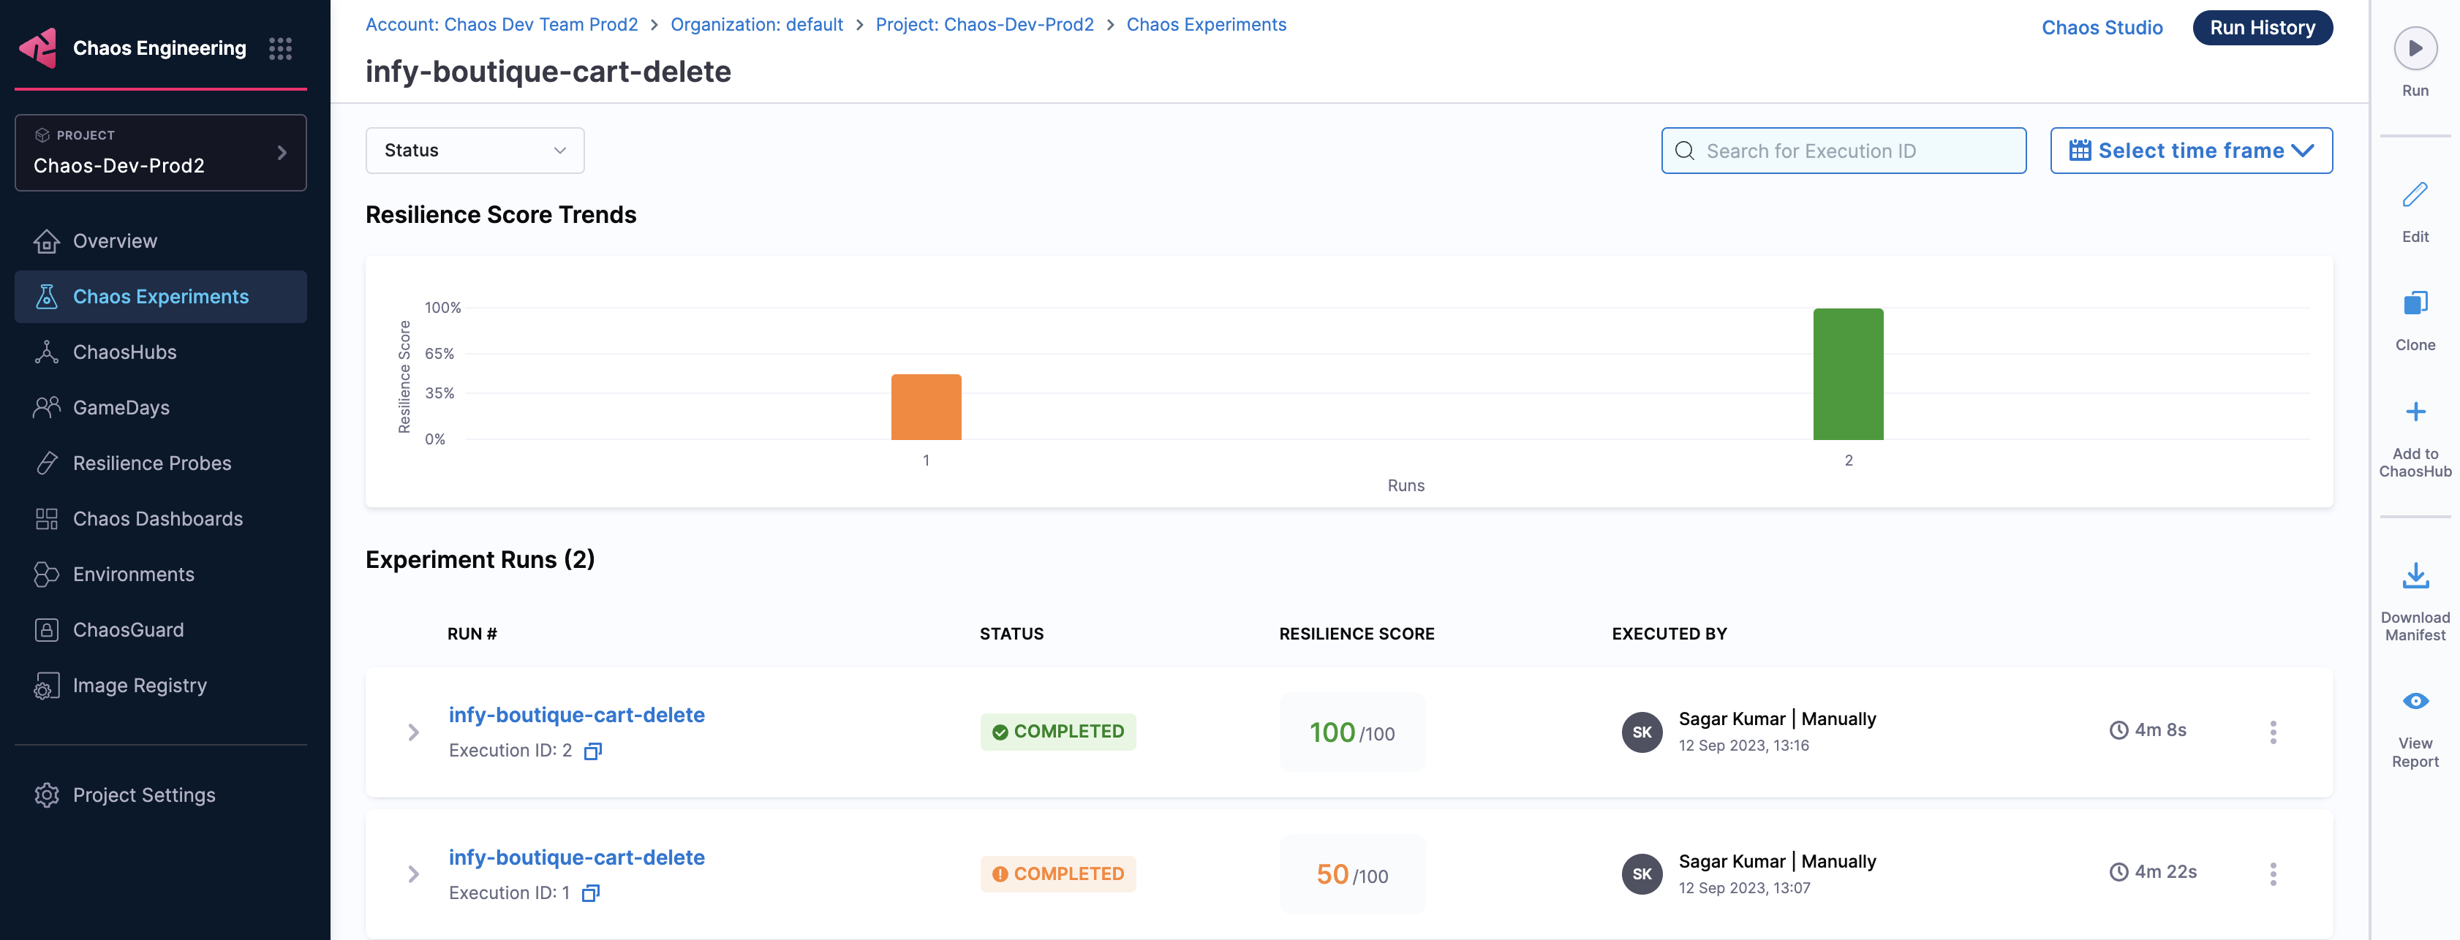The image size is (2460, 940).
Task: Click the Download Manifest icon
Action: (2414, 577)
